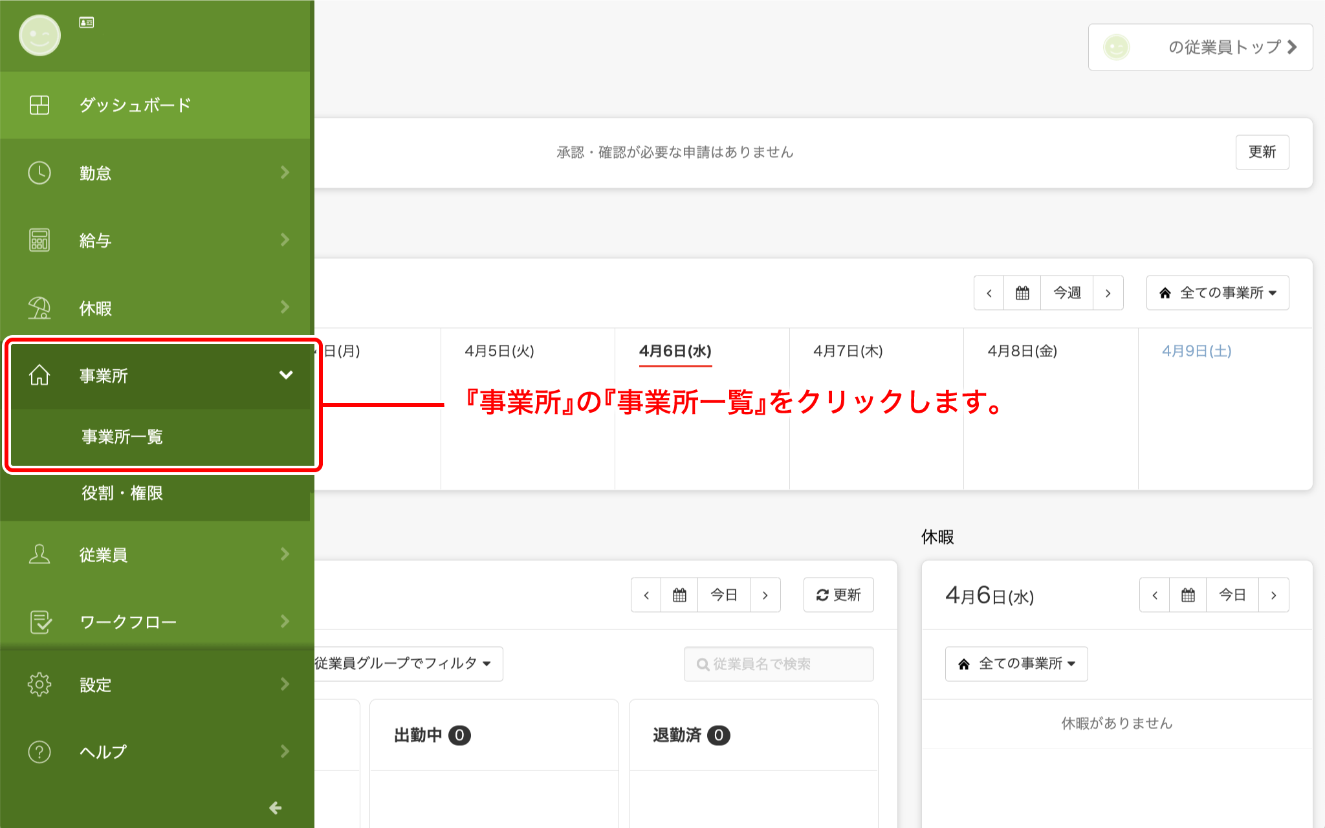Screen dimensions: 1325x828
Task: Expand the ヘルプ menu chevron
Action: click(285, 752)
